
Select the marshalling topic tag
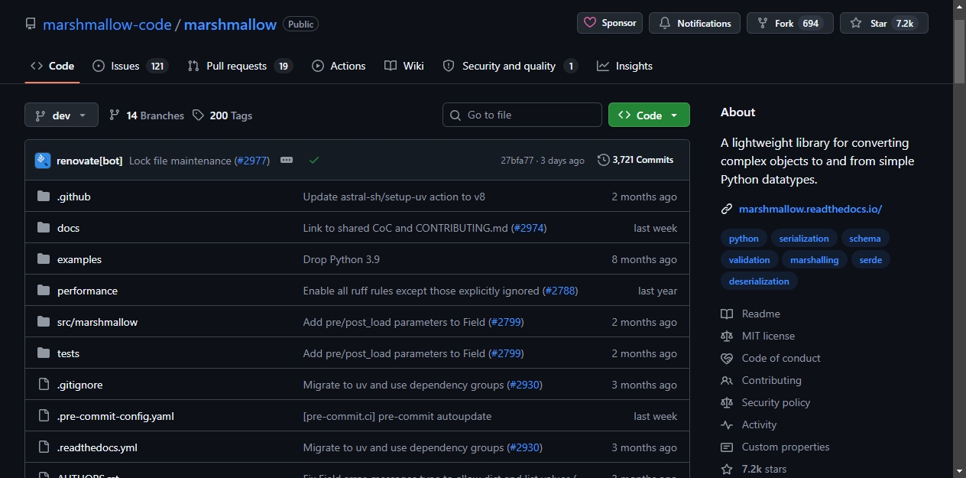pos(815,260)
